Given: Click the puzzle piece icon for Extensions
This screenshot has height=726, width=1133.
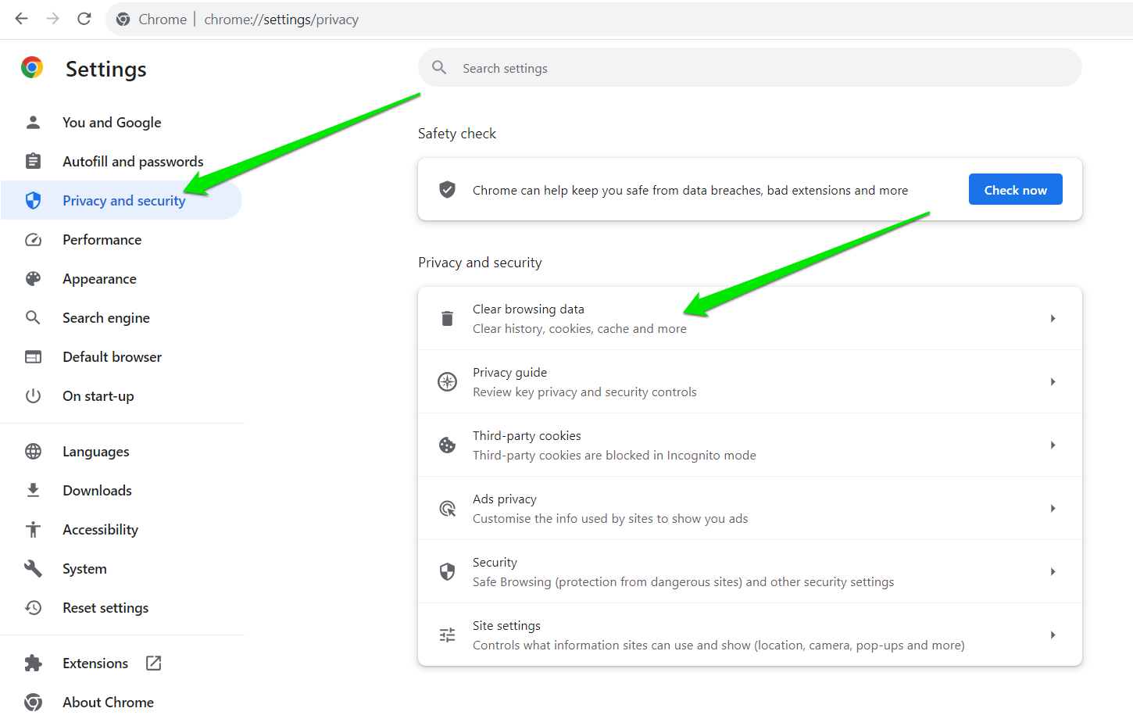Looking at the screenshot, I should [33, 663].
